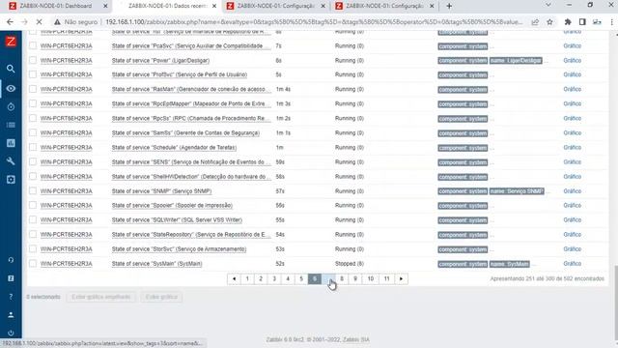The height and width of the screenshot is (348, 618).
Task: Open the browser extensions puzzle icon
Action: [x=568, y=22]
